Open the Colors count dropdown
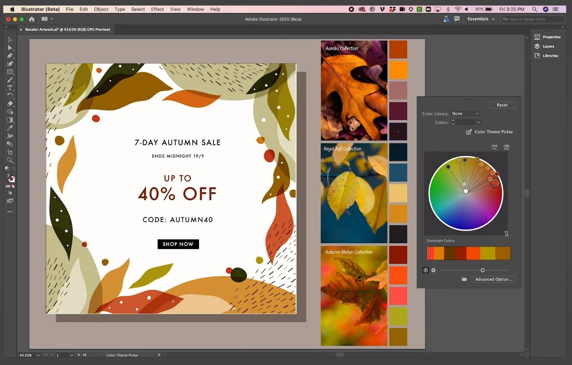This screenshot has width=572, height=365. click(x=467, y=122)
